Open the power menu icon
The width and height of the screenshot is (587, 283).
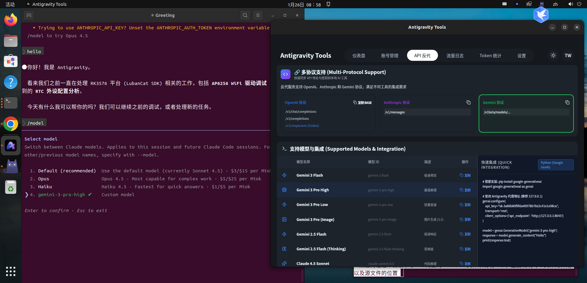click(579, 4)
